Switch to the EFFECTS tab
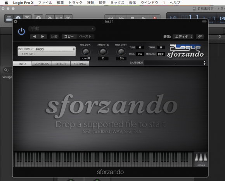The width and height of the screenshot is (225, 181). 61,64
